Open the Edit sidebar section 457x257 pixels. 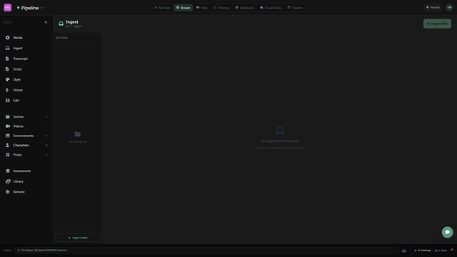[26, 101]
